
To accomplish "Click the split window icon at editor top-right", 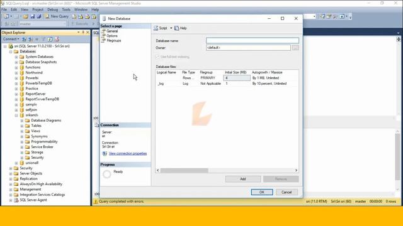I will [399, 39].
